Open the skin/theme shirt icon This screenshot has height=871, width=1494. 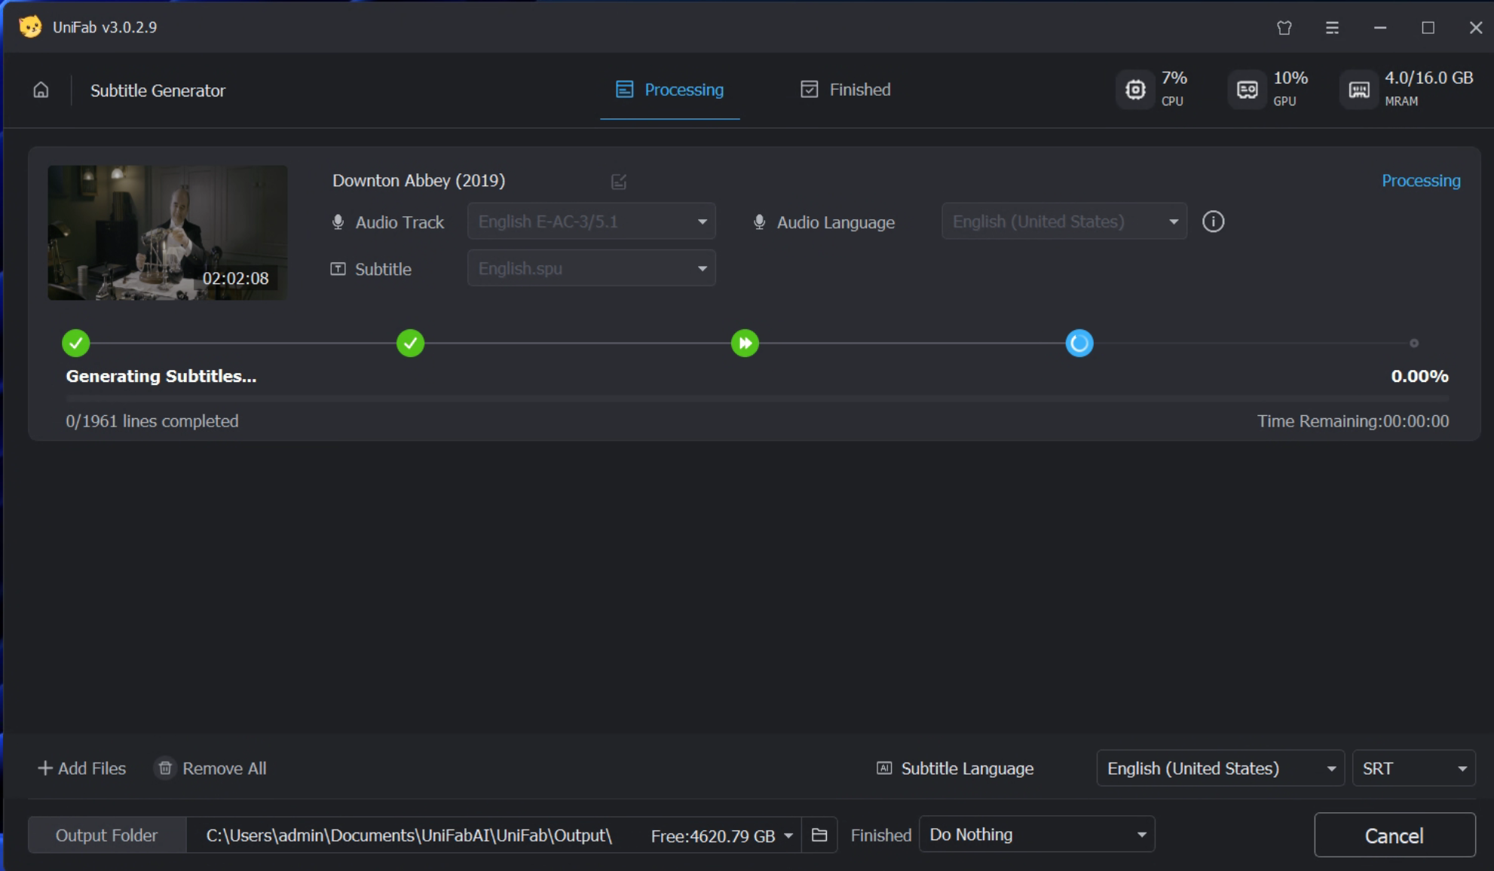[1284, 28]
